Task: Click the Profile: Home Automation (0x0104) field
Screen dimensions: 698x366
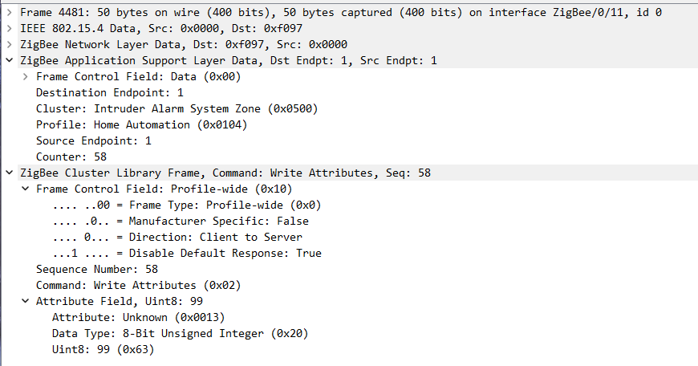Action: pos(141,125)
